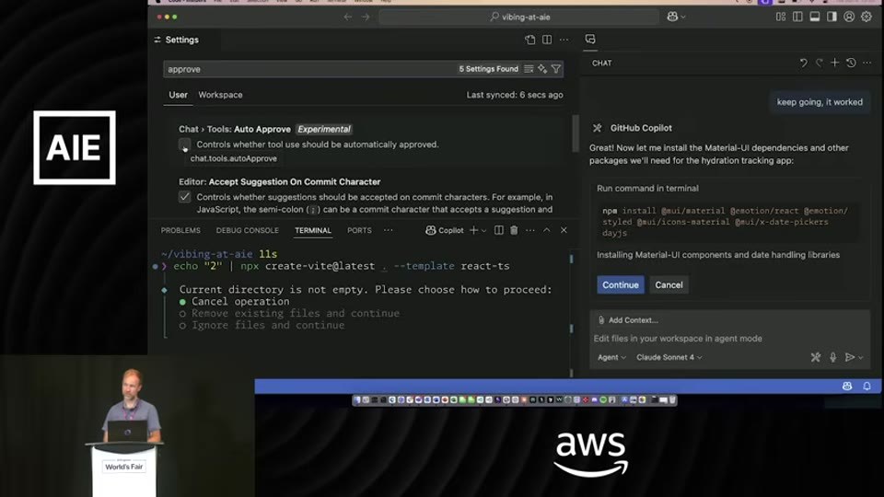Toggle the primary side bar in the title bar
This screenshot has height=497, width=884.
[x=797, y=17]
